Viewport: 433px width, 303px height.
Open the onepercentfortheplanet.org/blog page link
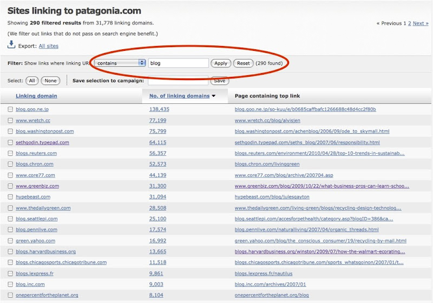272,295
